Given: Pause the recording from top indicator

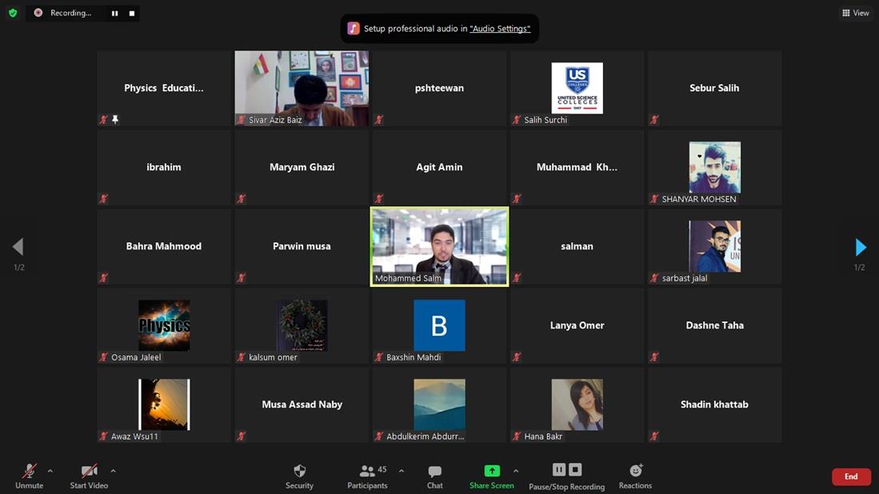Looking at the screenshot, I should pos(114,14).
